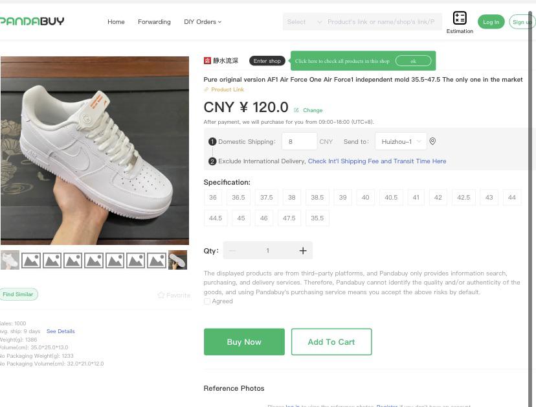Viewport: 536px width, 407px height.
Task: Click the Product Link chain icon
Action: [207, 89]
